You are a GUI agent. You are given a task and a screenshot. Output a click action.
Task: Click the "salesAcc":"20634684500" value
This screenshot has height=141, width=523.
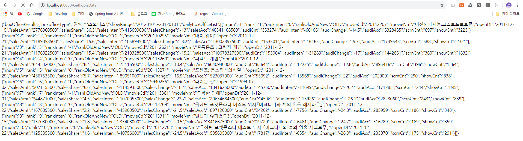pyautogui.click(x=214, y=99)
